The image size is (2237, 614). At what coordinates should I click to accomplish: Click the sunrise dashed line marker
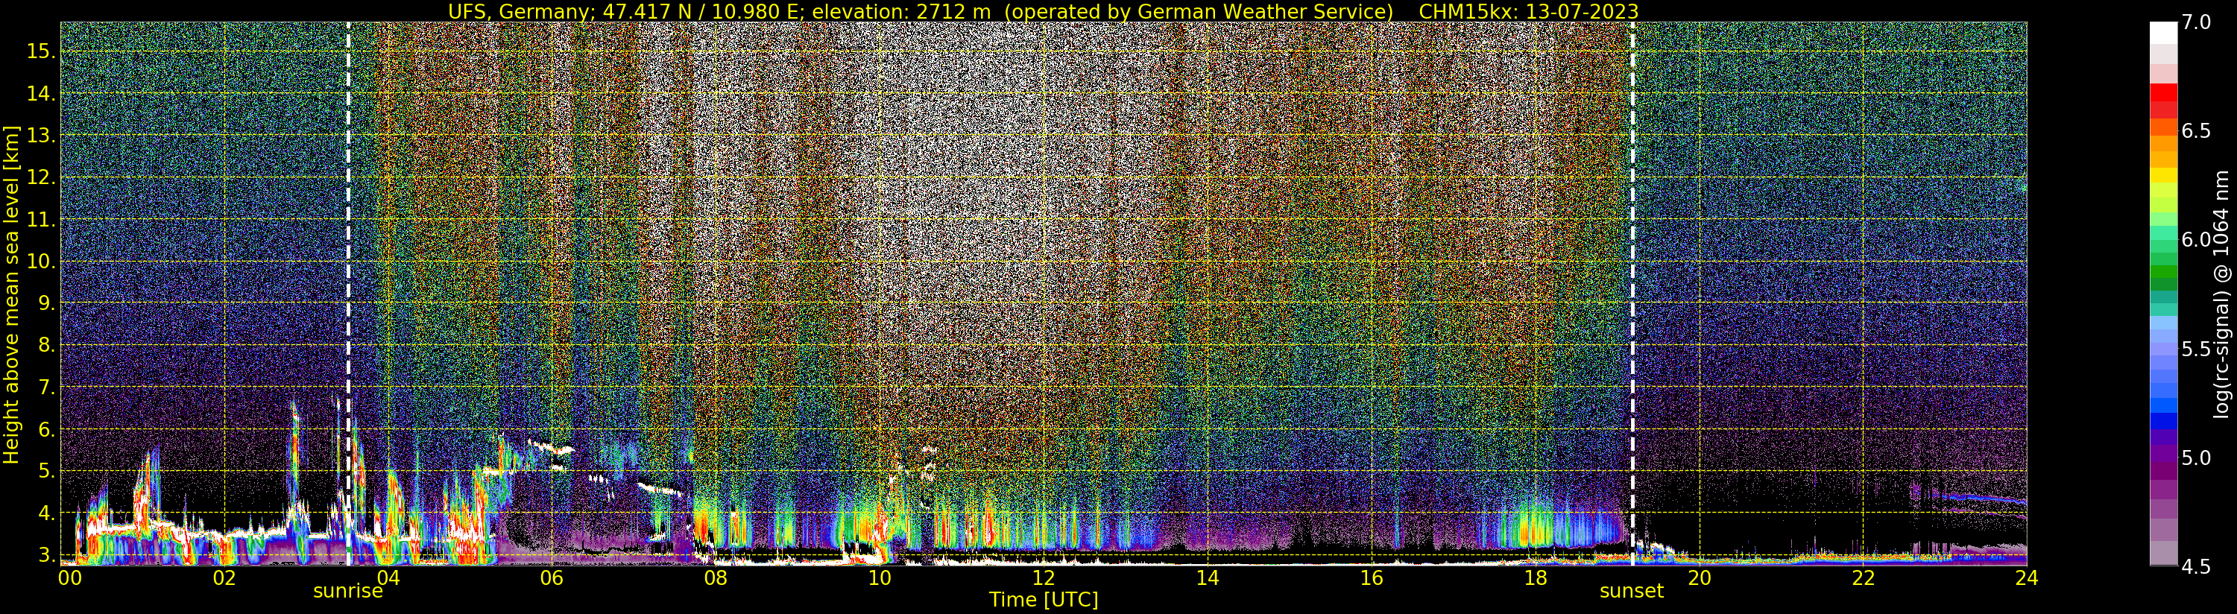pyautogui.click(x=348, y=294)
